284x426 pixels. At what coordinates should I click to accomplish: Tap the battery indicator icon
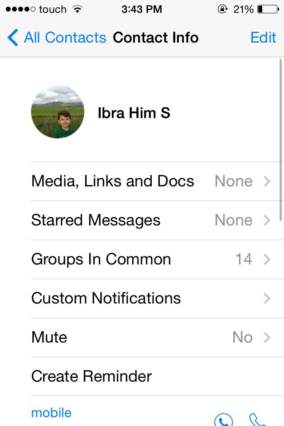pyautogui.click(x=268, y=9)
